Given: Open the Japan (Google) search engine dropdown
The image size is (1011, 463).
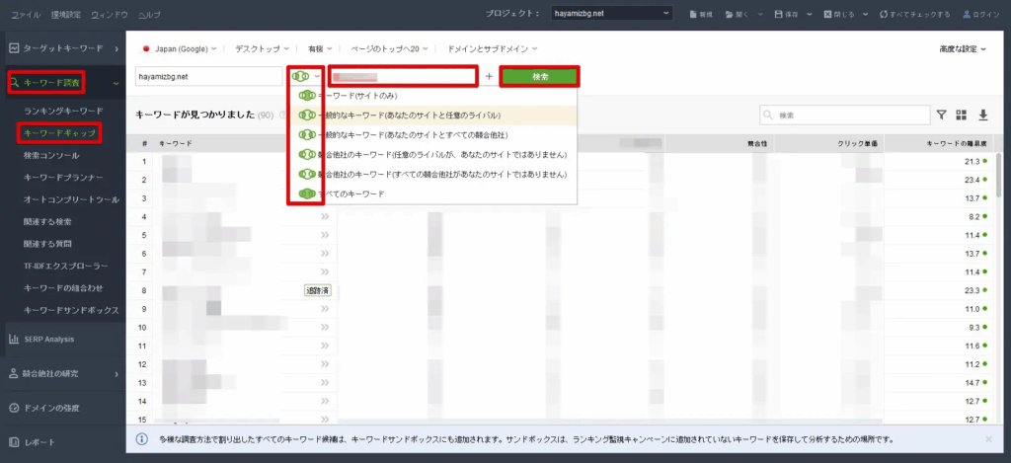Looking at the screenshot, I should click(181, 48).
